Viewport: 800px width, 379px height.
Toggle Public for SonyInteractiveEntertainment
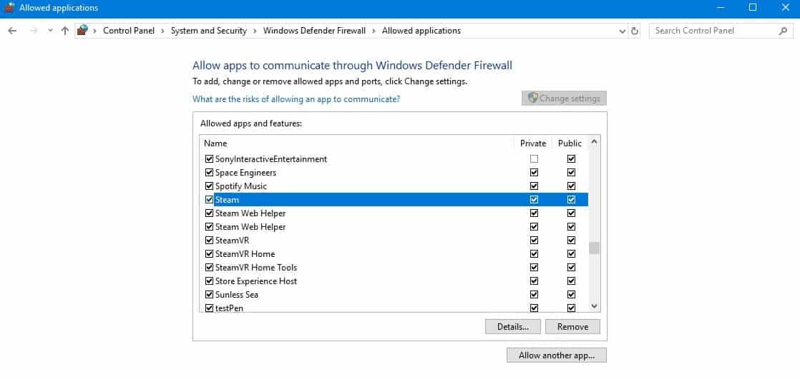[571, 158]
